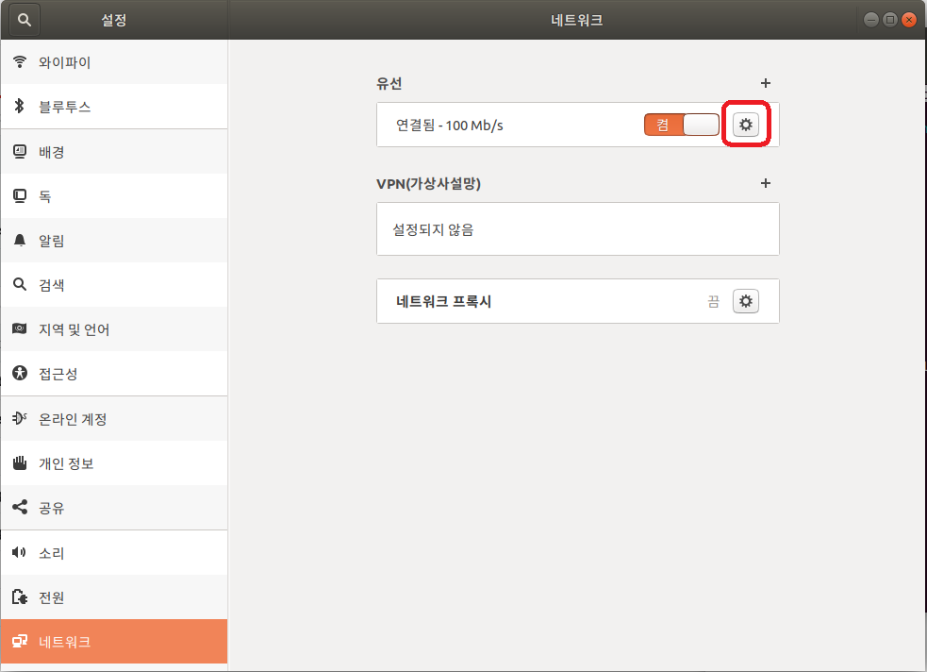Select 개인 정보 in sidebar

pyautogui.click(x=114, y=463)
